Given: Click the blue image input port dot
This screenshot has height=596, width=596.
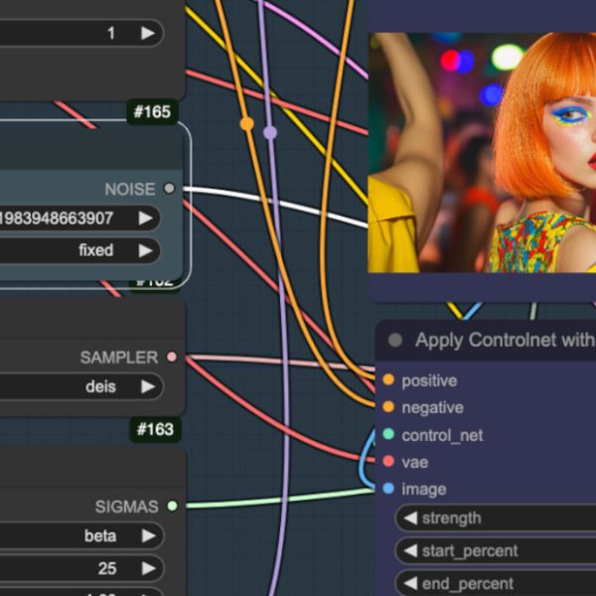Looking at the screenshot, I should point(388,489).
